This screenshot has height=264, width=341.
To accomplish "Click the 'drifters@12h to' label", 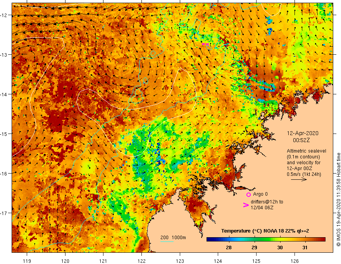I will tap(267, 202).
